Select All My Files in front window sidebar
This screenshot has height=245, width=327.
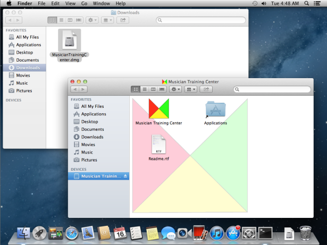coord(99,106)
